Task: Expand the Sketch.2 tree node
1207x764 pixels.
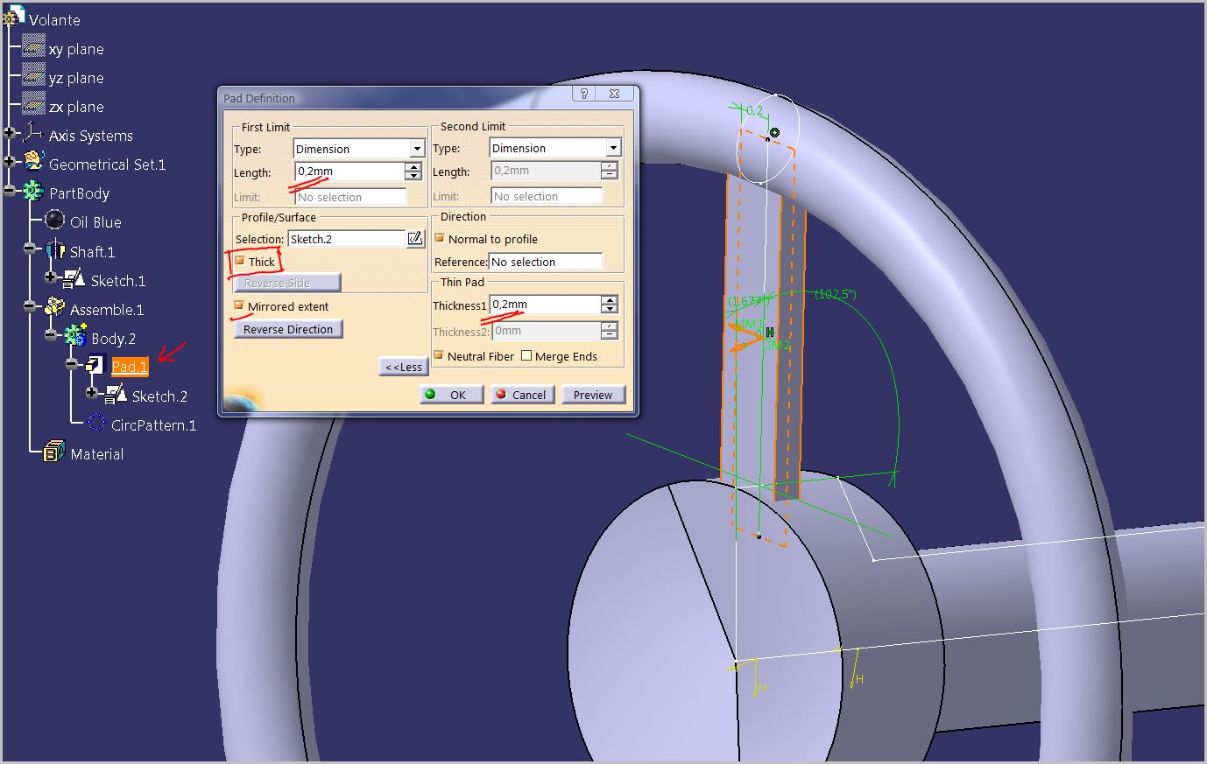Action: click(x=92, y=394)
